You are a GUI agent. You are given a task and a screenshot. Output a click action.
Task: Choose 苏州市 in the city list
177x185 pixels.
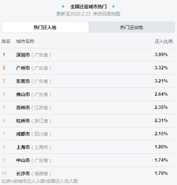click(x=88, y=107)
